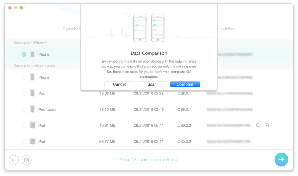The image size is (298, 176).
Task: Click the iPhone device icon in the Backup for "iPhone" section
Action: 32,54
